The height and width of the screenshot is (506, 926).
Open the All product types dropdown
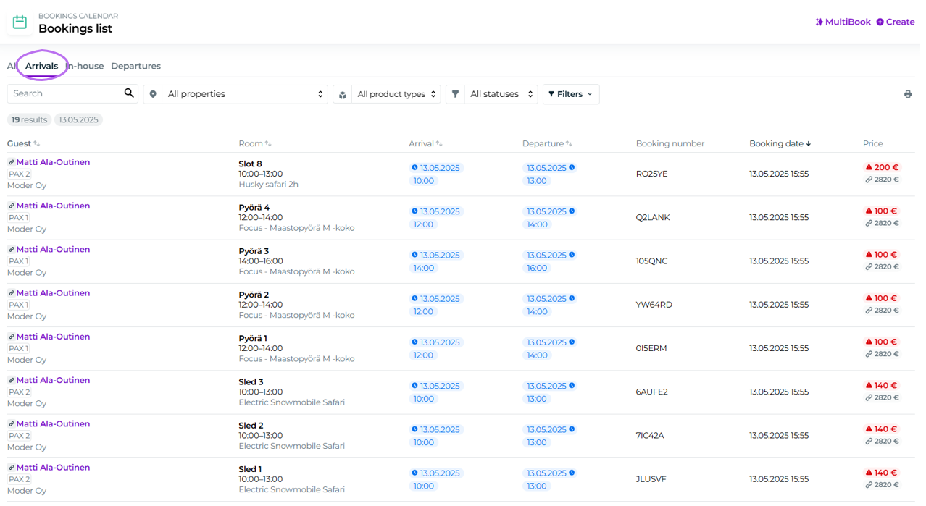click(x=396, y=94)
